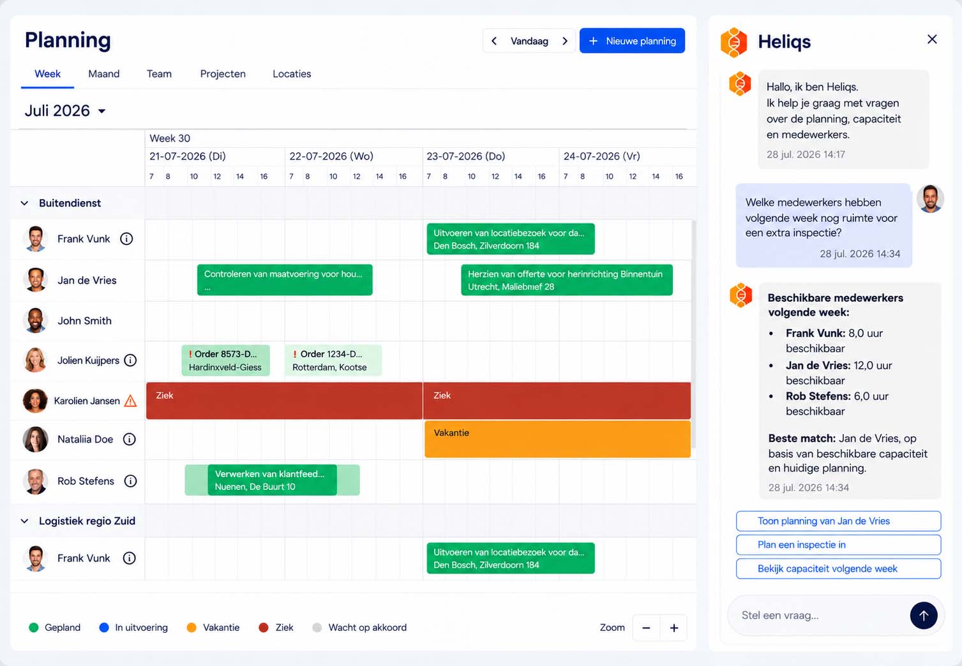Click the blue In uitvoering legend dot
This screenshot has height=666, width=962.
coord(104,628)
